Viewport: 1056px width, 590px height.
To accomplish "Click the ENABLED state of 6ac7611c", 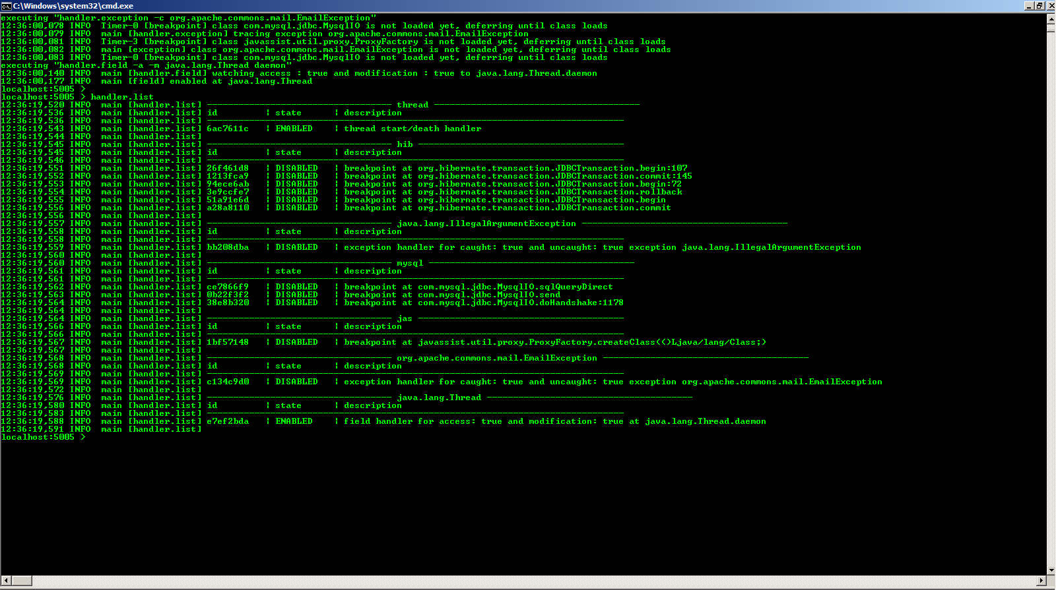I will click(294, 129).
